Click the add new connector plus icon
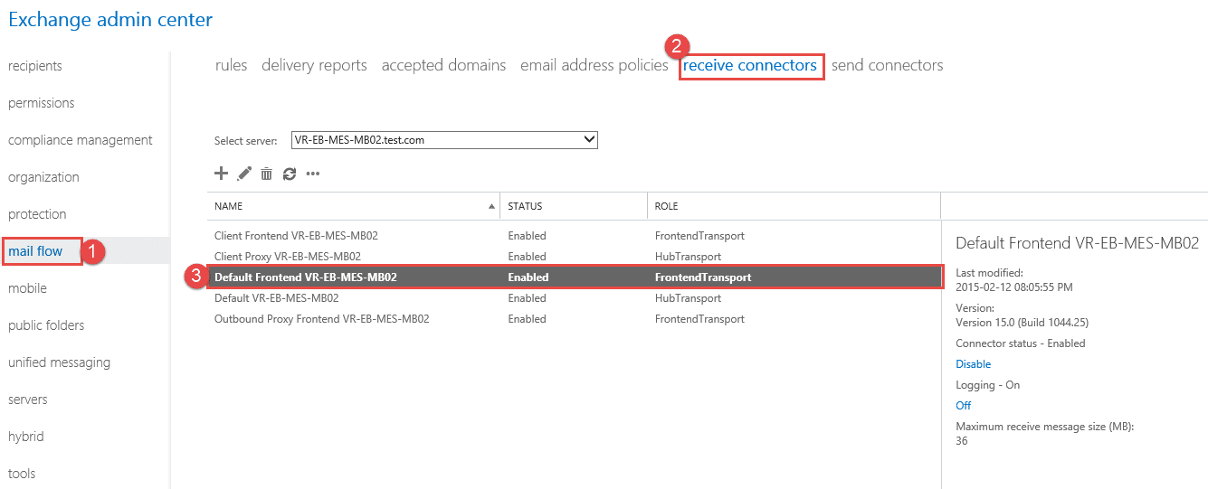 221,174
